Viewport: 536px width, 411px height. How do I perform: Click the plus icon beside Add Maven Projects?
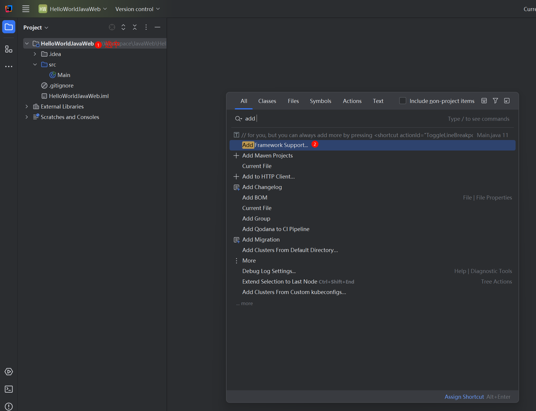(237, 155)
